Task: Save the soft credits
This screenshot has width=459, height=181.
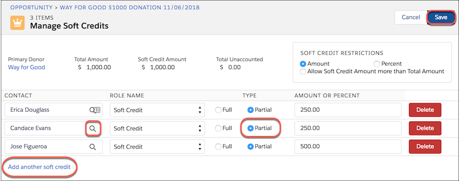Action: (441, 17)
